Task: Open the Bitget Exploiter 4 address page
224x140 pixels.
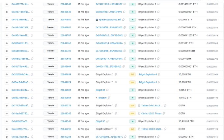Action: pyautogui.click(x=148, y=74)
